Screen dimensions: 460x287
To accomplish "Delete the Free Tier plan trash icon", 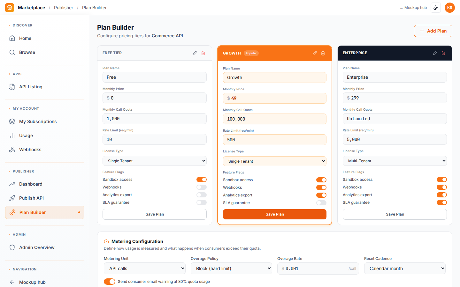I will pos(203,53).
